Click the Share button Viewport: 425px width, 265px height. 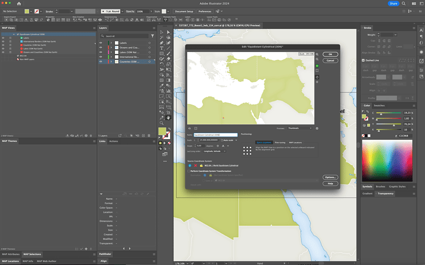[393, 4]
